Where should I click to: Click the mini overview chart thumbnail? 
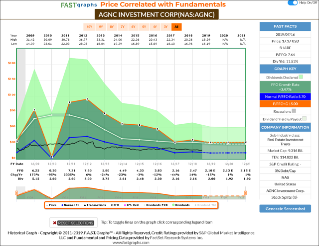click(x=131, y=193)
